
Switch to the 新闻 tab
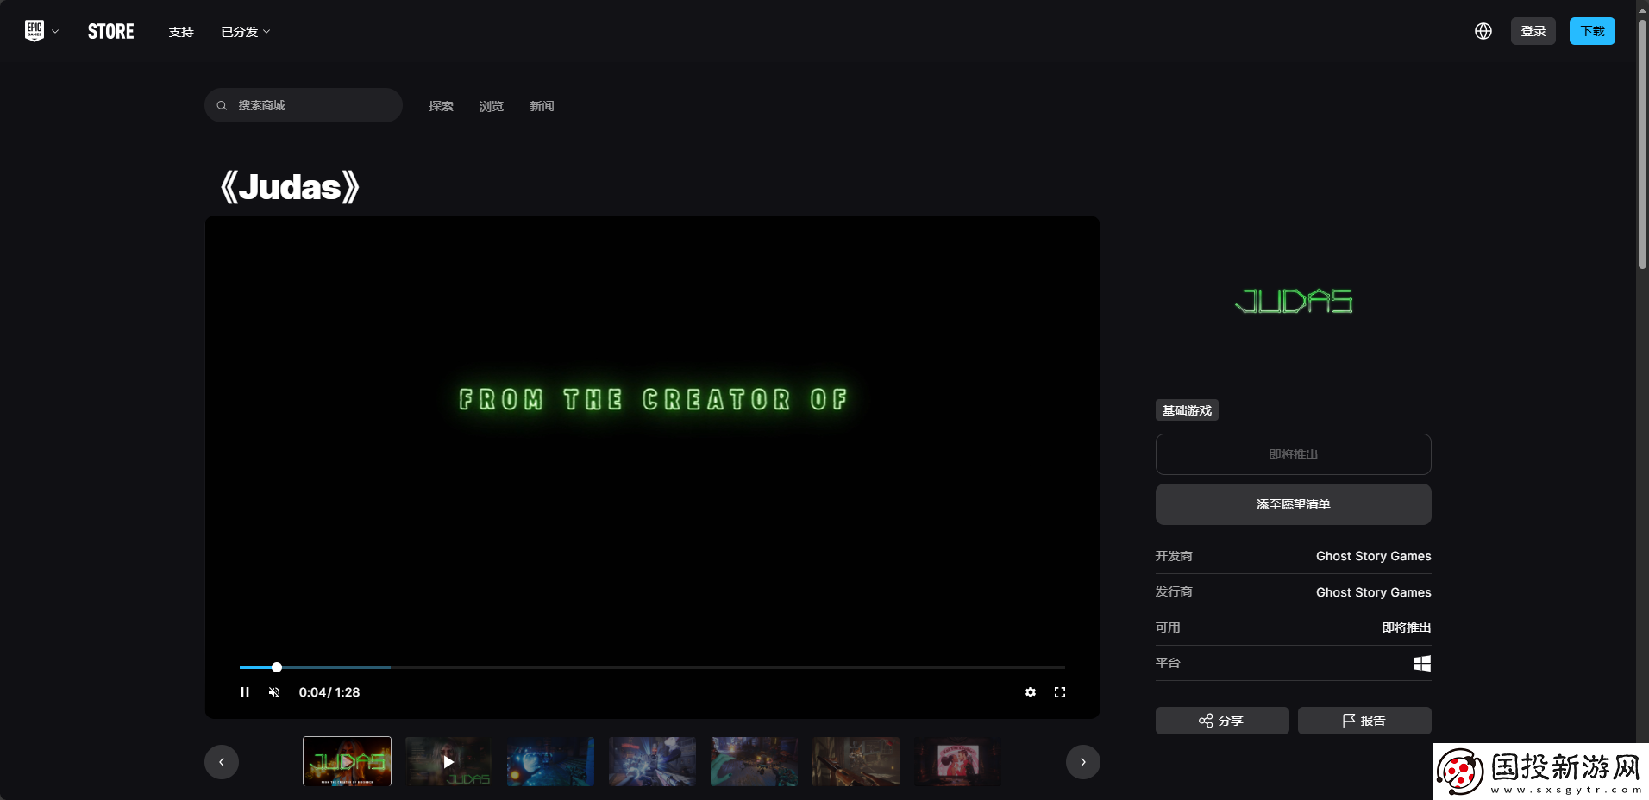pos(542,106)
